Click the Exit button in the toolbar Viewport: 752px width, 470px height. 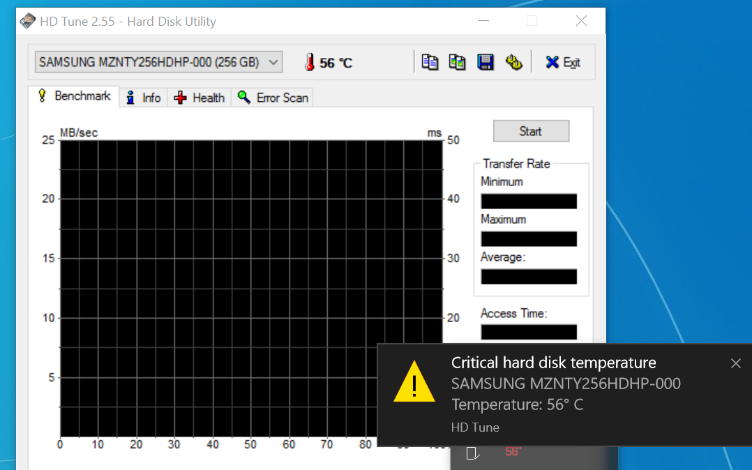563,62
